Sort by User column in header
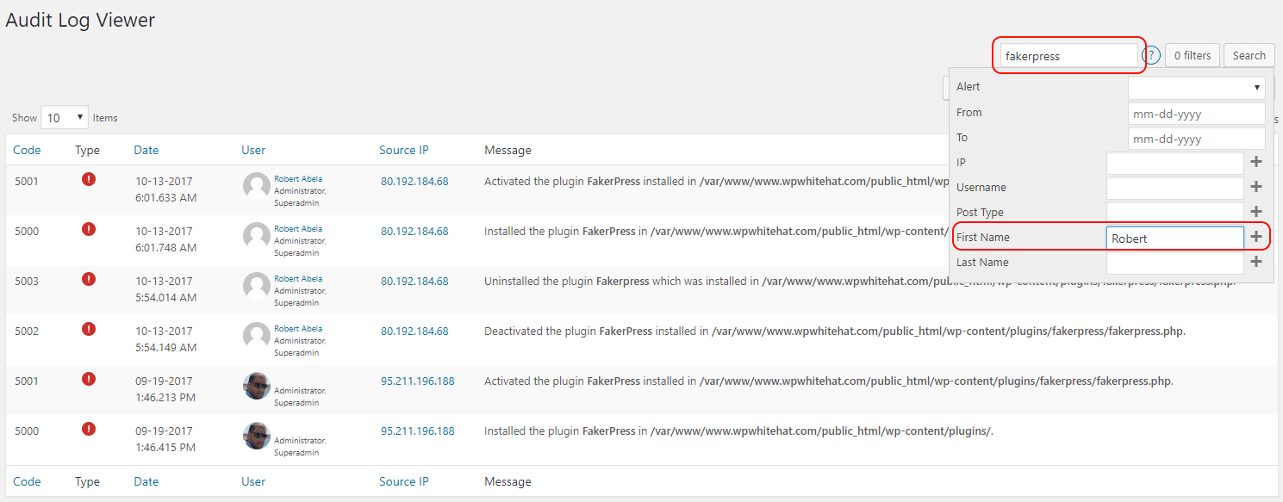Image resolution: width=1283 pixels, height=502 pixels. [253, 150]
